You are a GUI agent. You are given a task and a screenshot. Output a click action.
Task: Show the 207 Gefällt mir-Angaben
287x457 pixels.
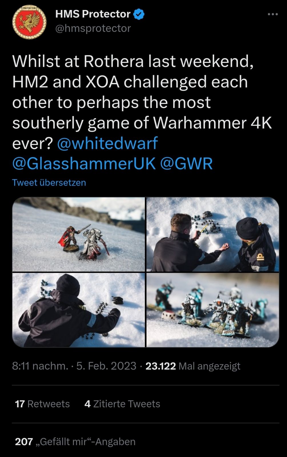(x=75, y=442)
